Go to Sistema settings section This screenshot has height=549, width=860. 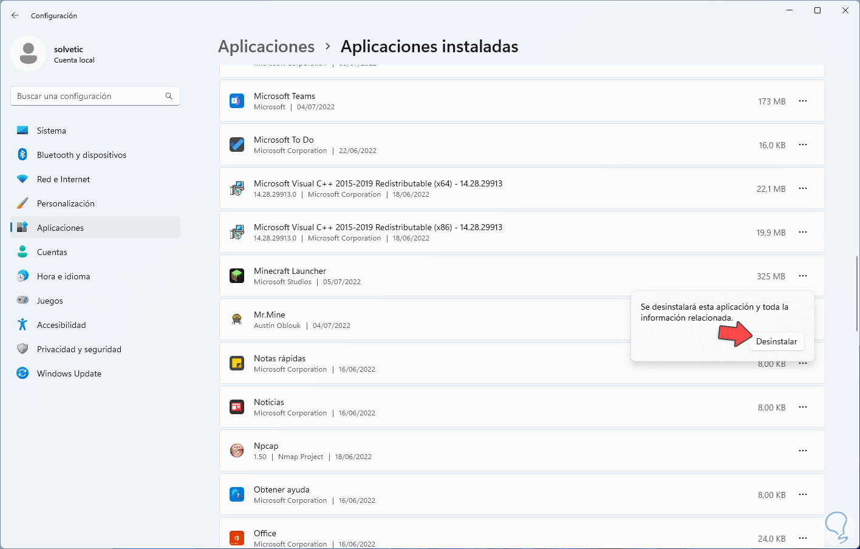click(95, 131)
